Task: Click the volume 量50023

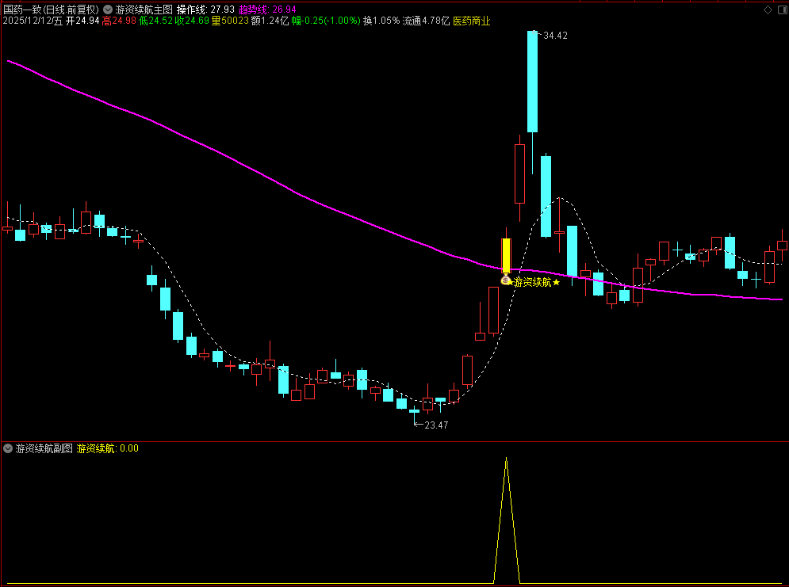Action: click(x=230, y=21)
